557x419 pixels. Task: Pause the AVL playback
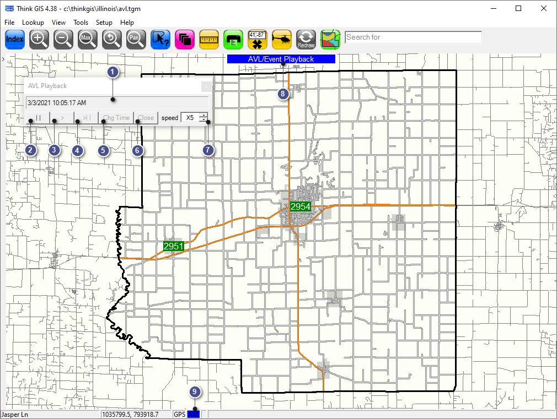(38, 118)
